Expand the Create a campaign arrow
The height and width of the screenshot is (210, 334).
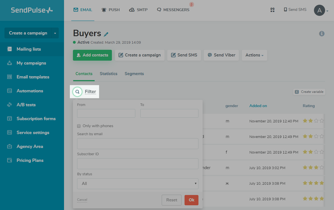point(55,33)
